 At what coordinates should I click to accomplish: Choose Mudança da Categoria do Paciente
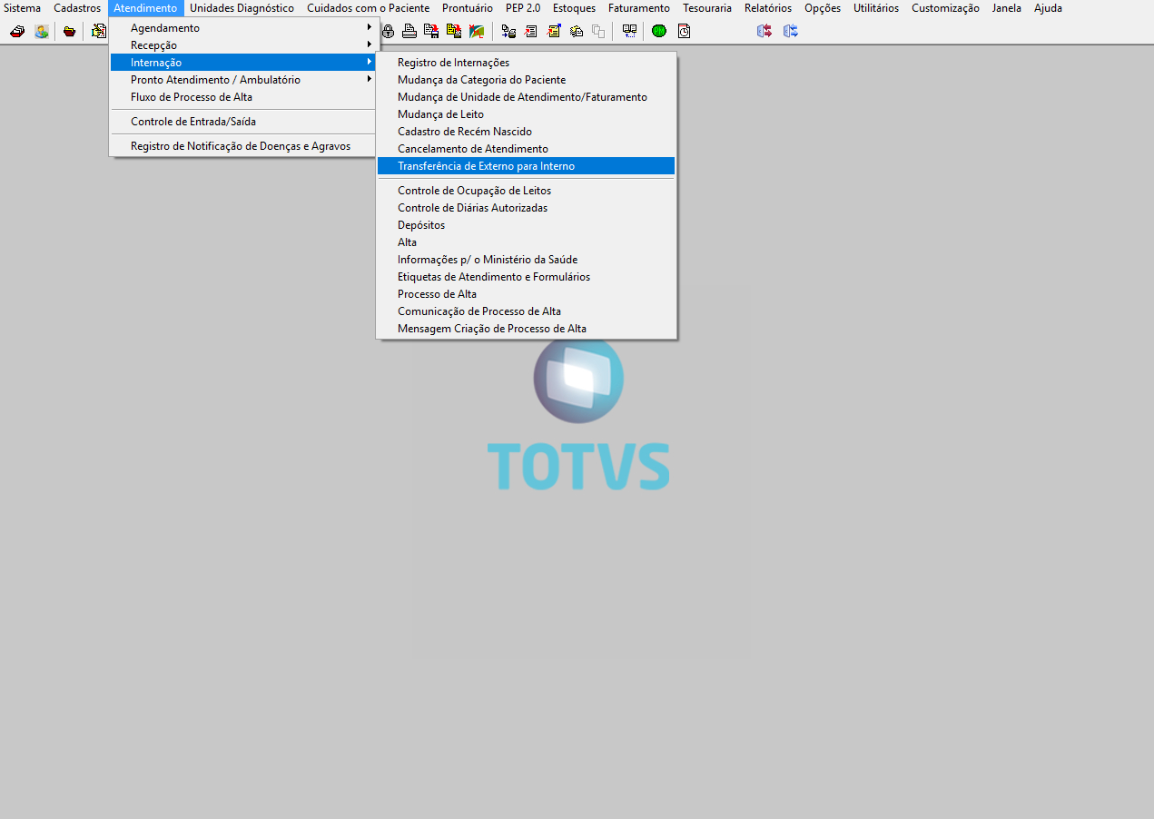click(526, 80)
